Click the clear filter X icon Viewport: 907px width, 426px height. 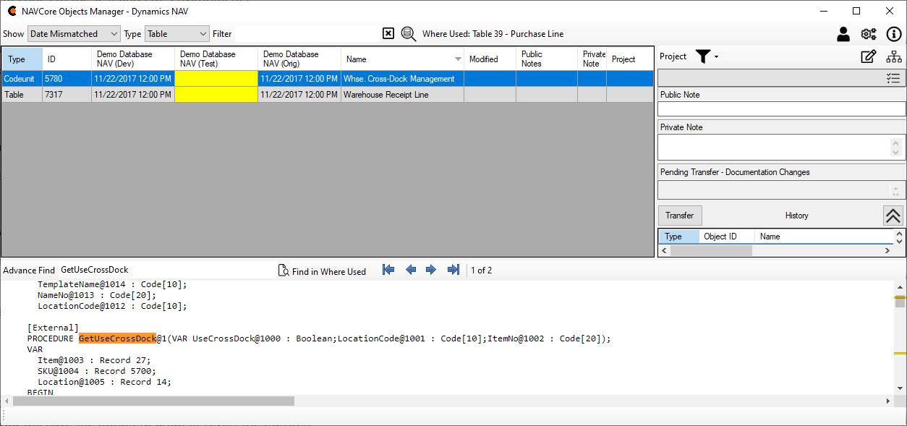[388, 33]
